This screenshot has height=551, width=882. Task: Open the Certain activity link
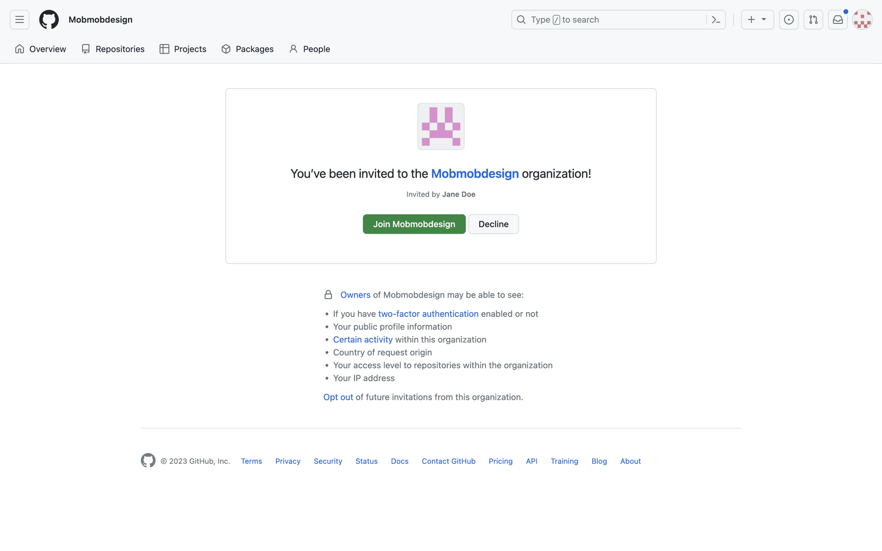click(362, 339)
